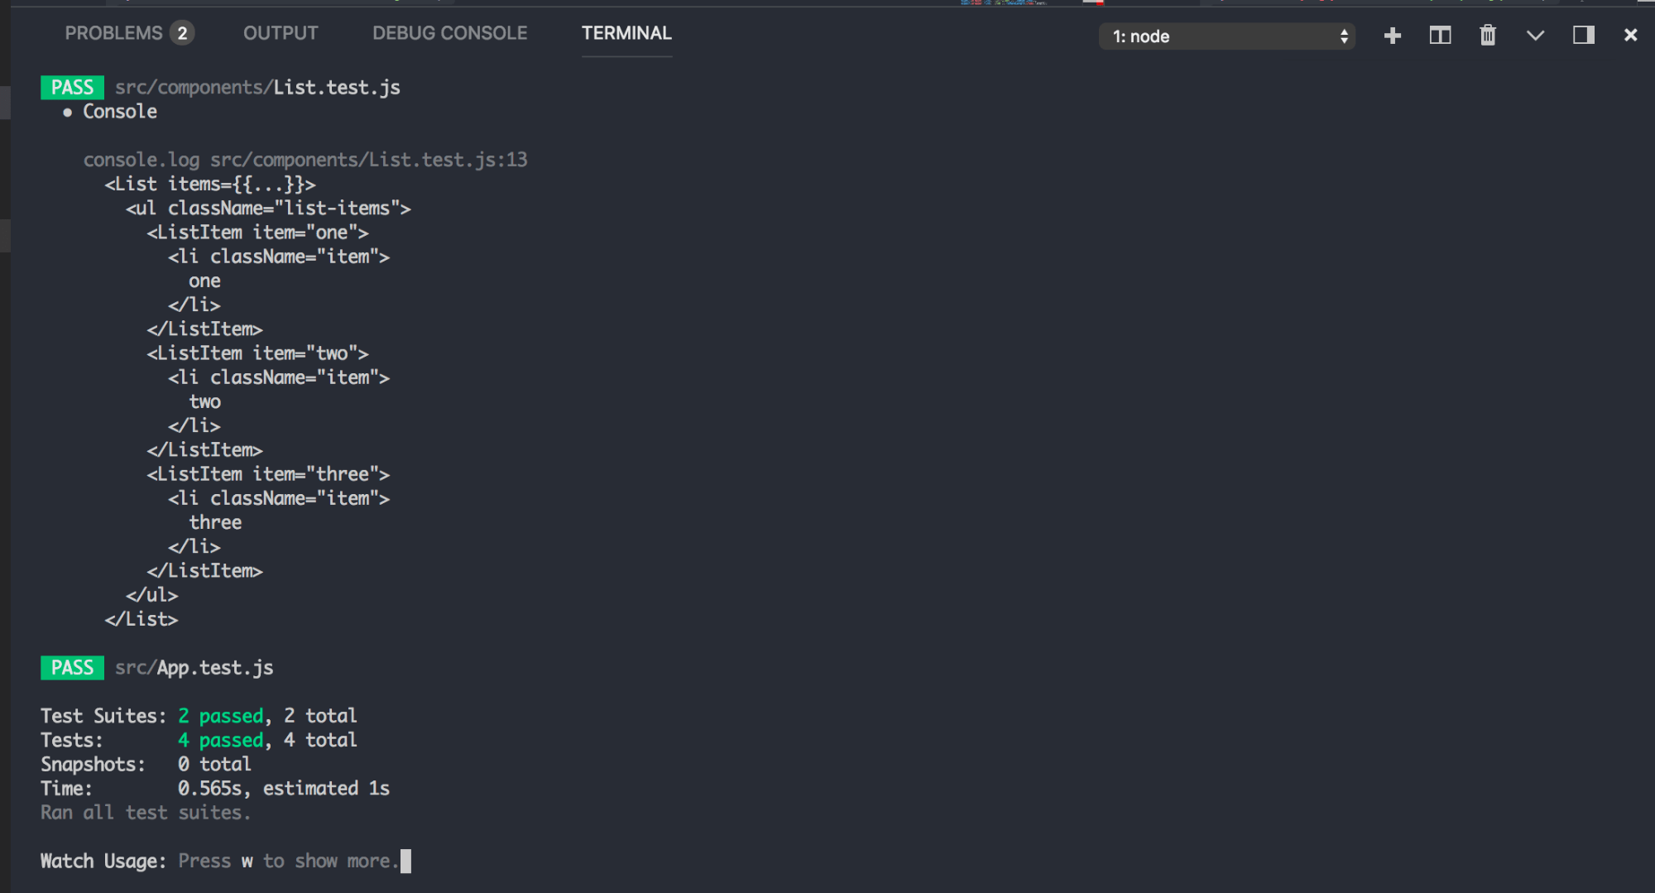Kill terminal with trash icon
Screen dimensions: 1655x893
1488,35
